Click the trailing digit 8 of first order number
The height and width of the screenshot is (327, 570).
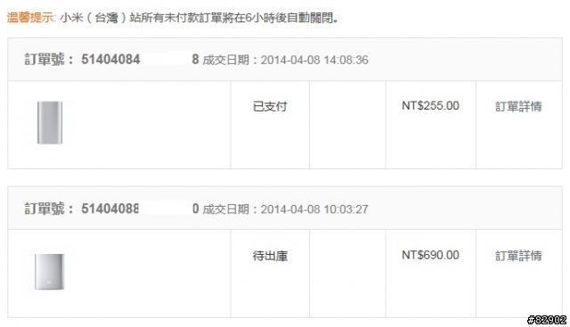[x=195, y=60]
